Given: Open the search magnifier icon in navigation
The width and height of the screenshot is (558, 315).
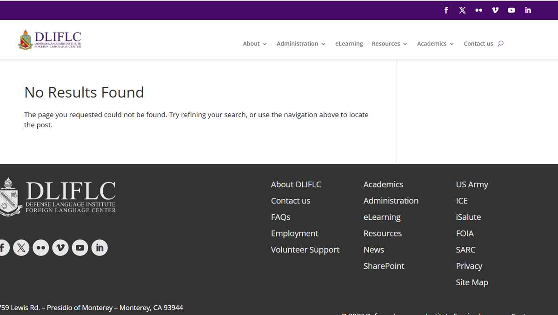Looking at the screenshot, I should pos(500,44).
